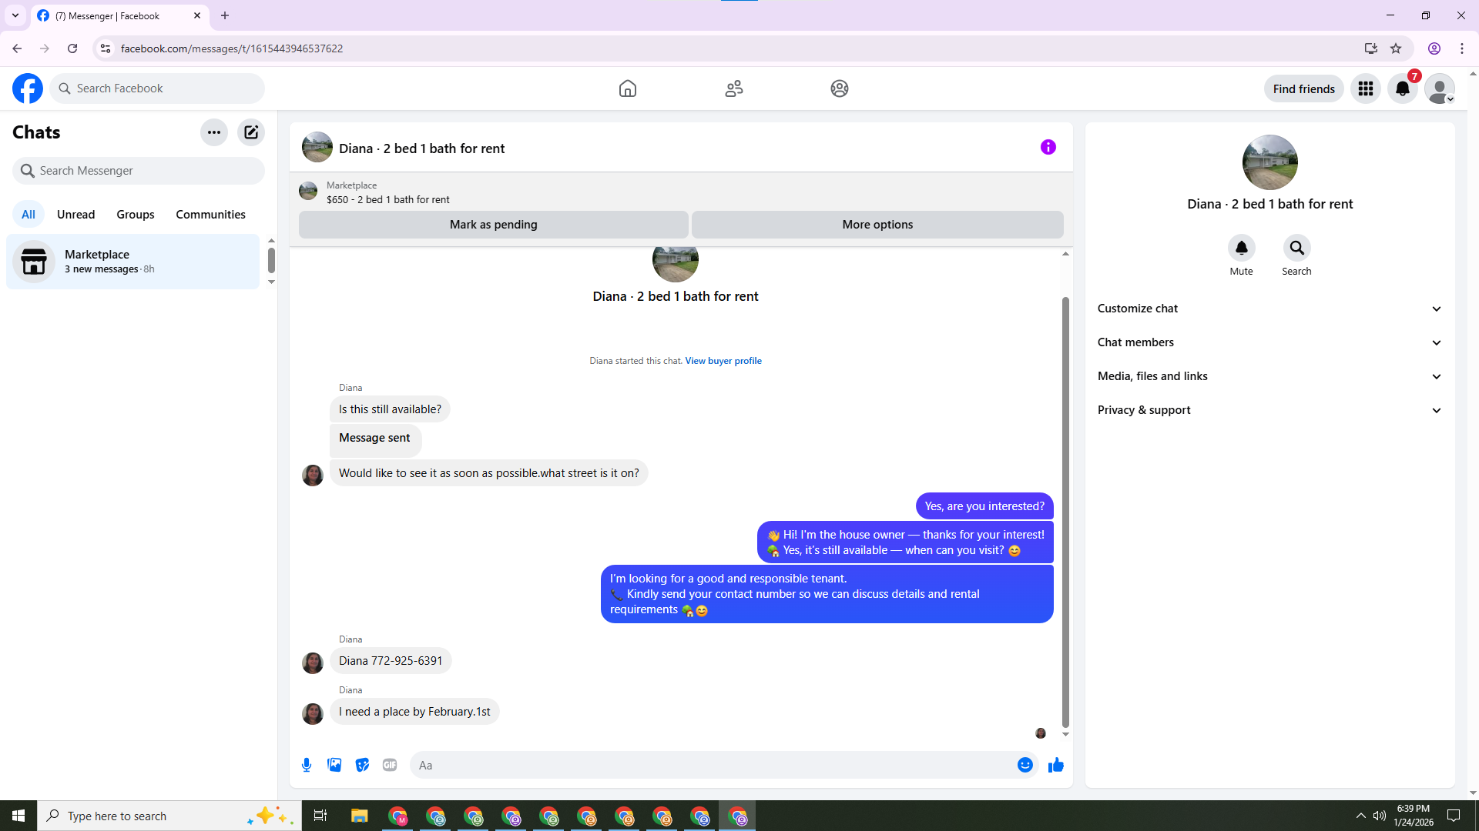Open the sticker picker icon
1479x831 pixels.
point(362,765)
